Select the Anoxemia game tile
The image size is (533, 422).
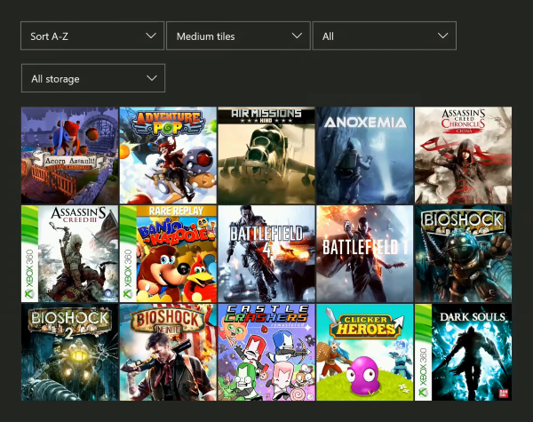[x=365, y=155]
